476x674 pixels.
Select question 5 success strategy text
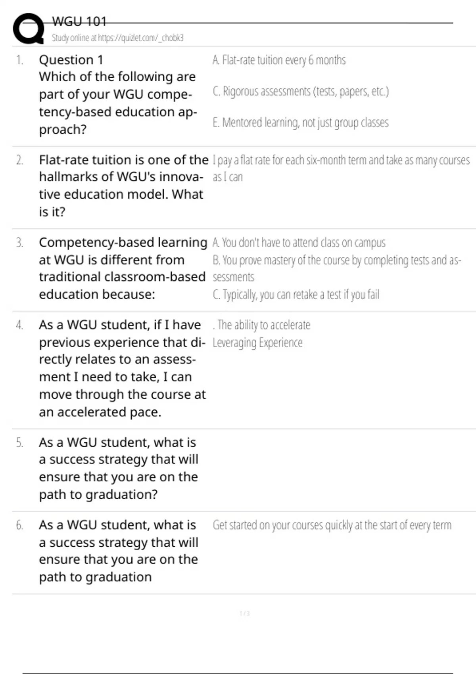[x=118, y=468]
